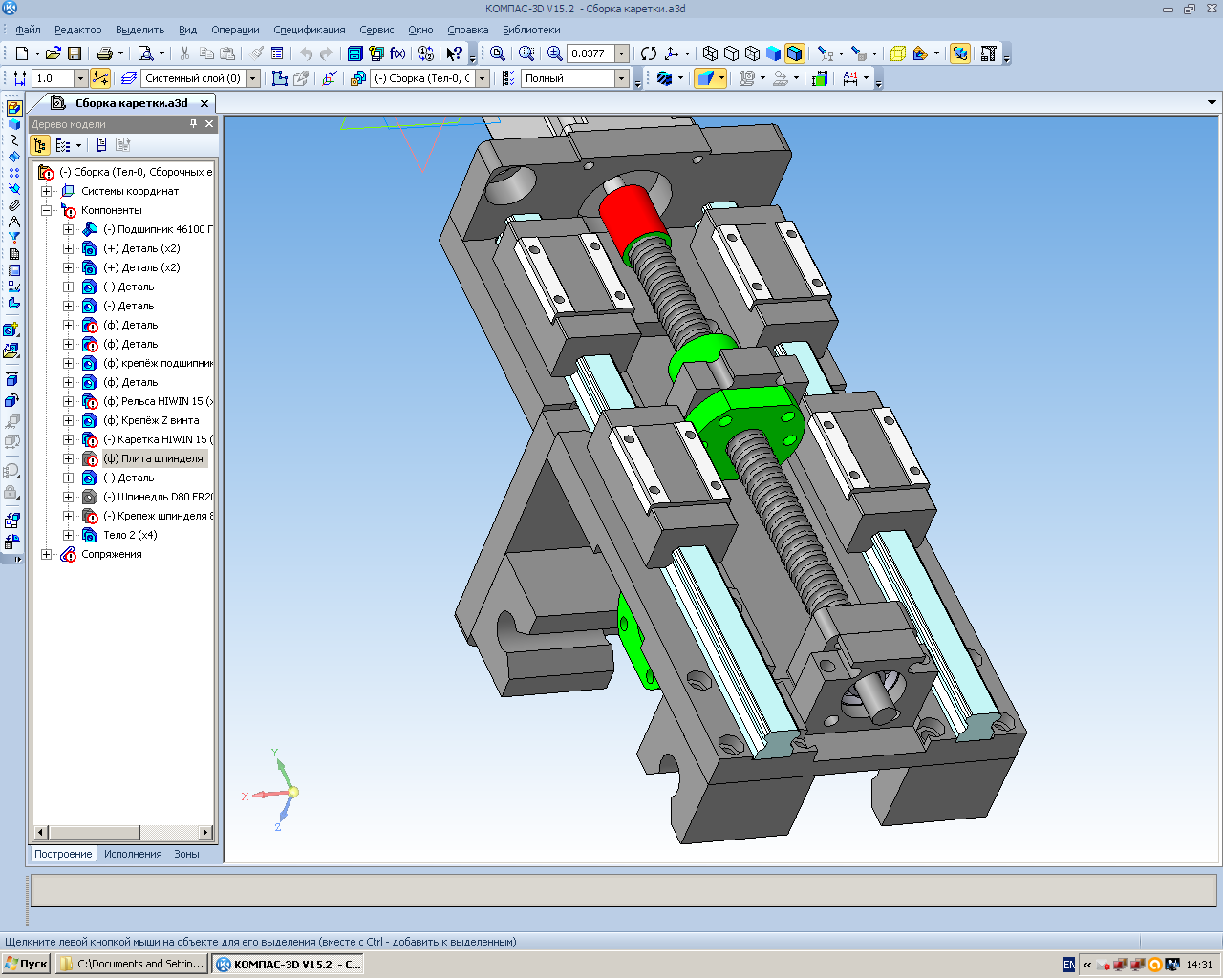The width and height of the screenshot is (1223, 978).
Task: Open the zoom scale dropdown arrow
Action: point(622,53)
